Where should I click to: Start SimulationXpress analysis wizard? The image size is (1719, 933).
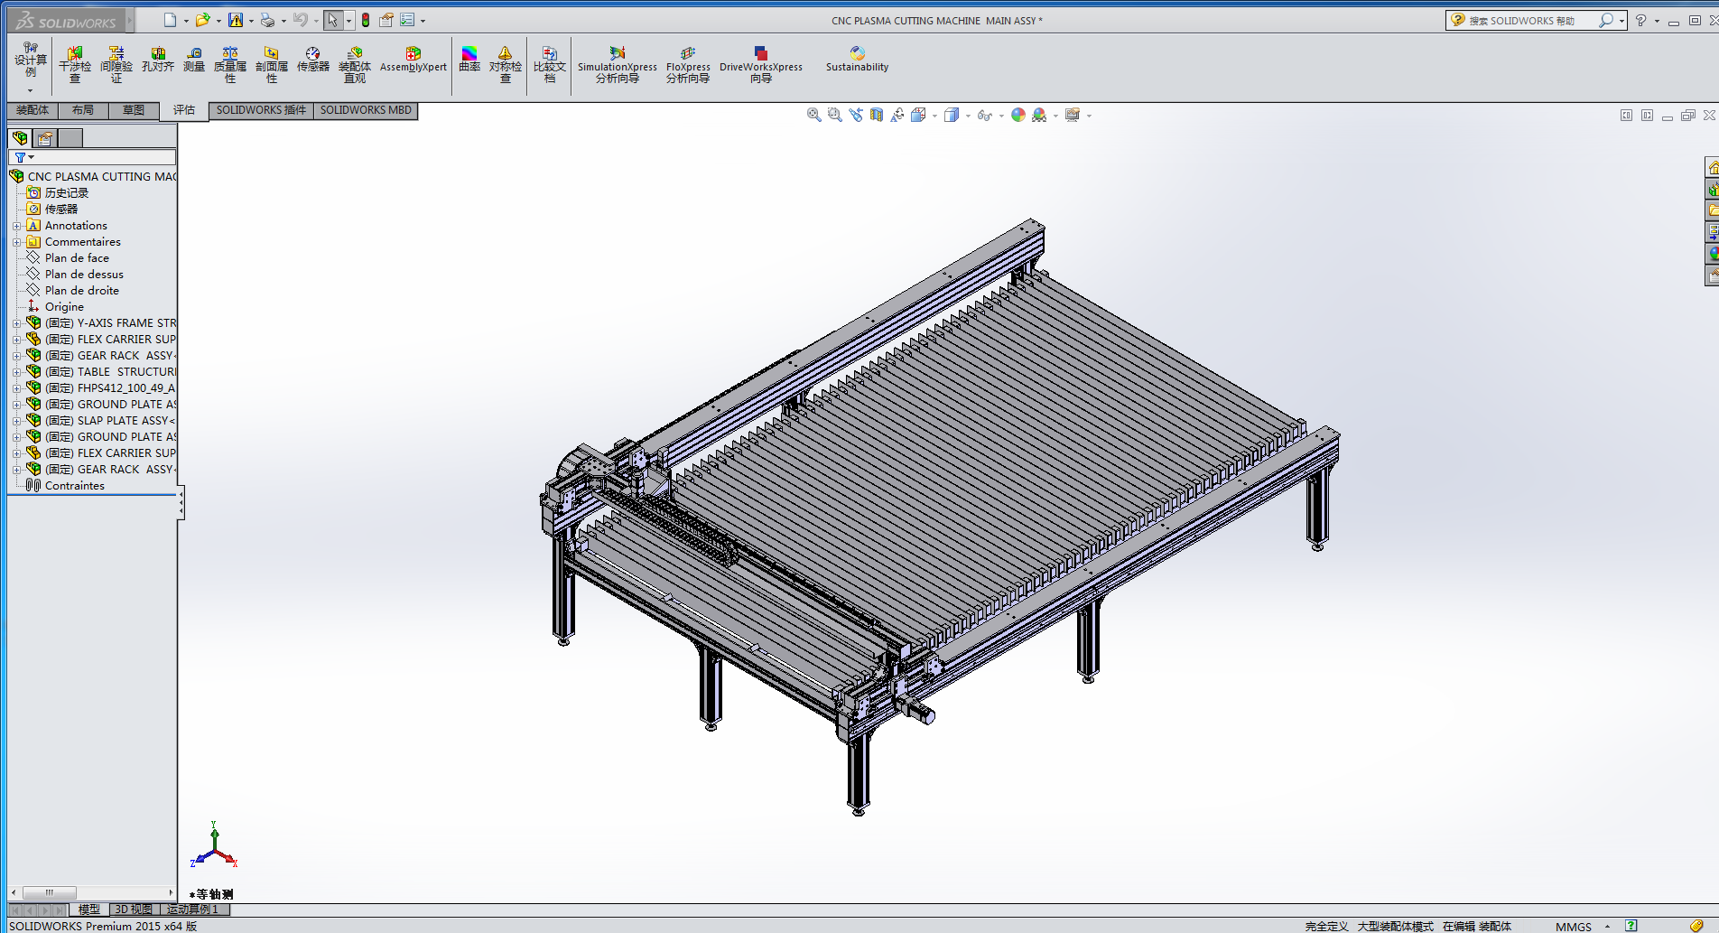618,64
